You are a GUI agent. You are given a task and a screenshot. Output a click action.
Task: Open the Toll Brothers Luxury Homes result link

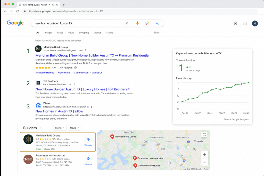click(82, 89)
